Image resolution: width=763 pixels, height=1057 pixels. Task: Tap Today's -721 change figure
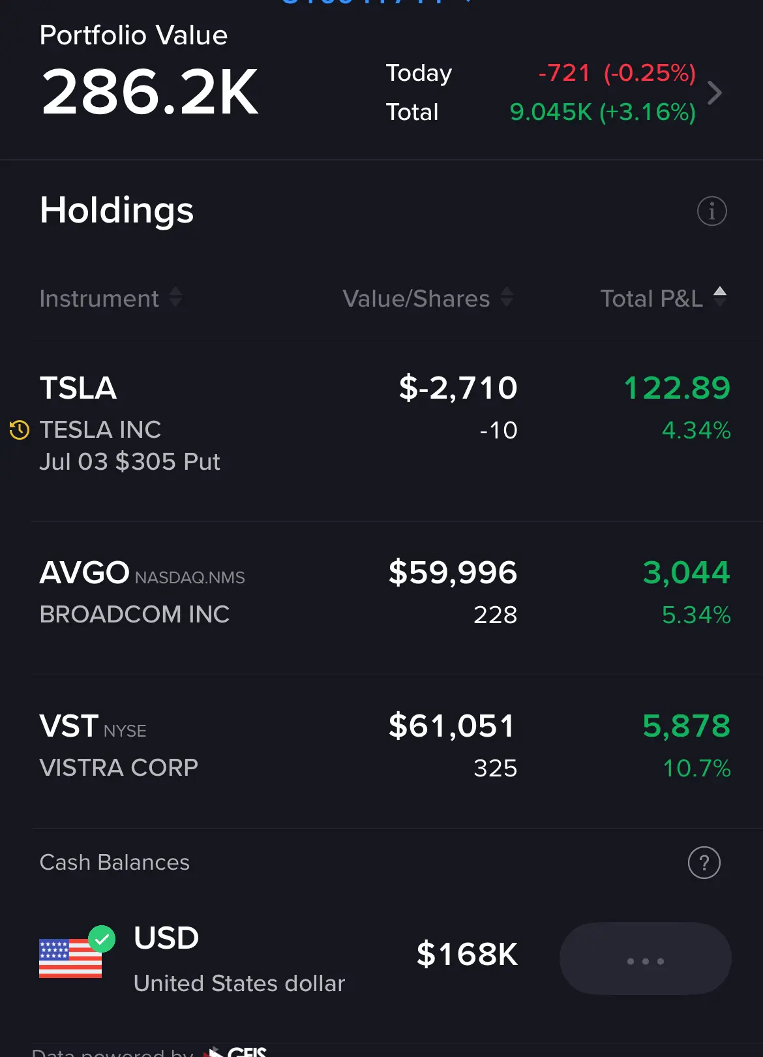point(564,73)
